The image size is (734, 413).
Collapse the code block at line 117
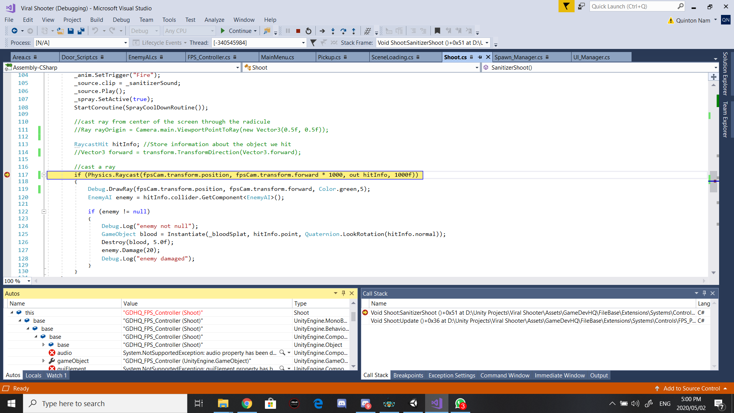[x=44, y=175]
